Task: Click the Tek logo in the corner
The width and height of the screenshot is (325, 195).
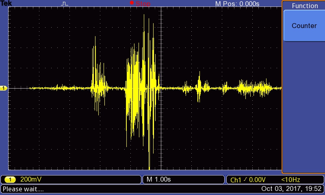Action: [6, 3]
